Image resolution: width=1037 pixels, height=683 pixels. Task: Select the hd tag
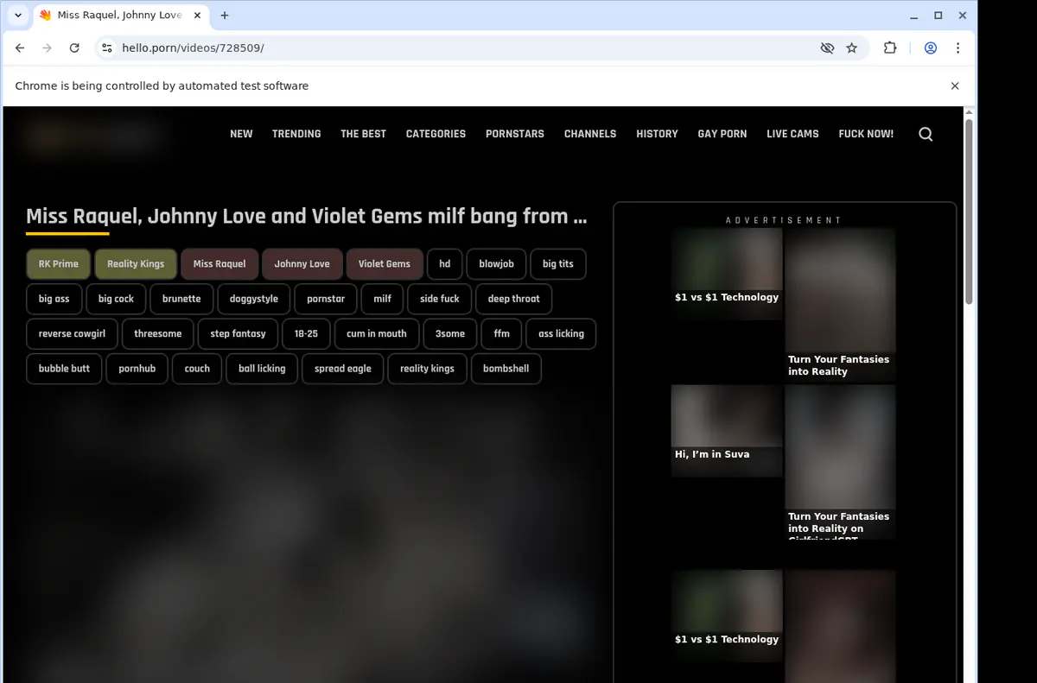click(x=445, y=264)
